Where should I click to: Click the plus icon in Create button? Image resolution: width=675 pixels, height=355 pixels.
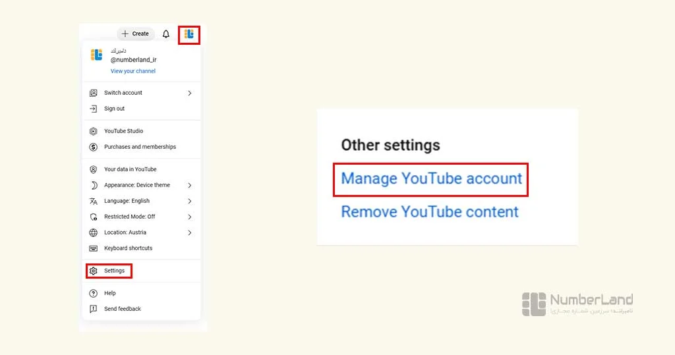[x=125, y=34]
